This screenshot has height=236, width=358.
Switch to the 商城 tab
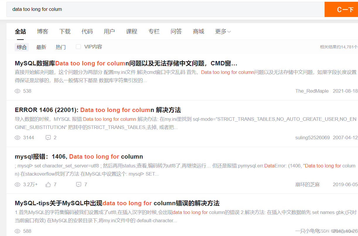tap(198, 32)
